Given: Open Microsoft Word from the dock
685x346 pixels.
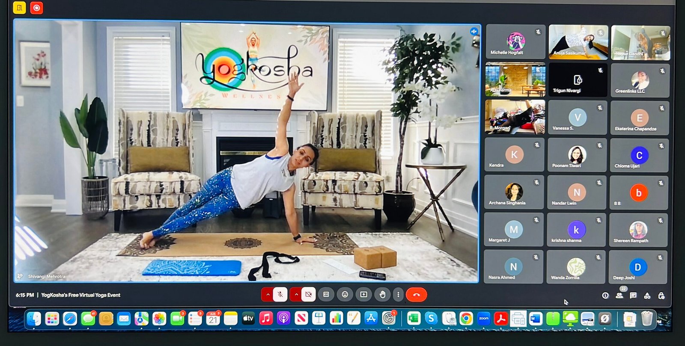Looking at the screenshot, I should 536,319.
